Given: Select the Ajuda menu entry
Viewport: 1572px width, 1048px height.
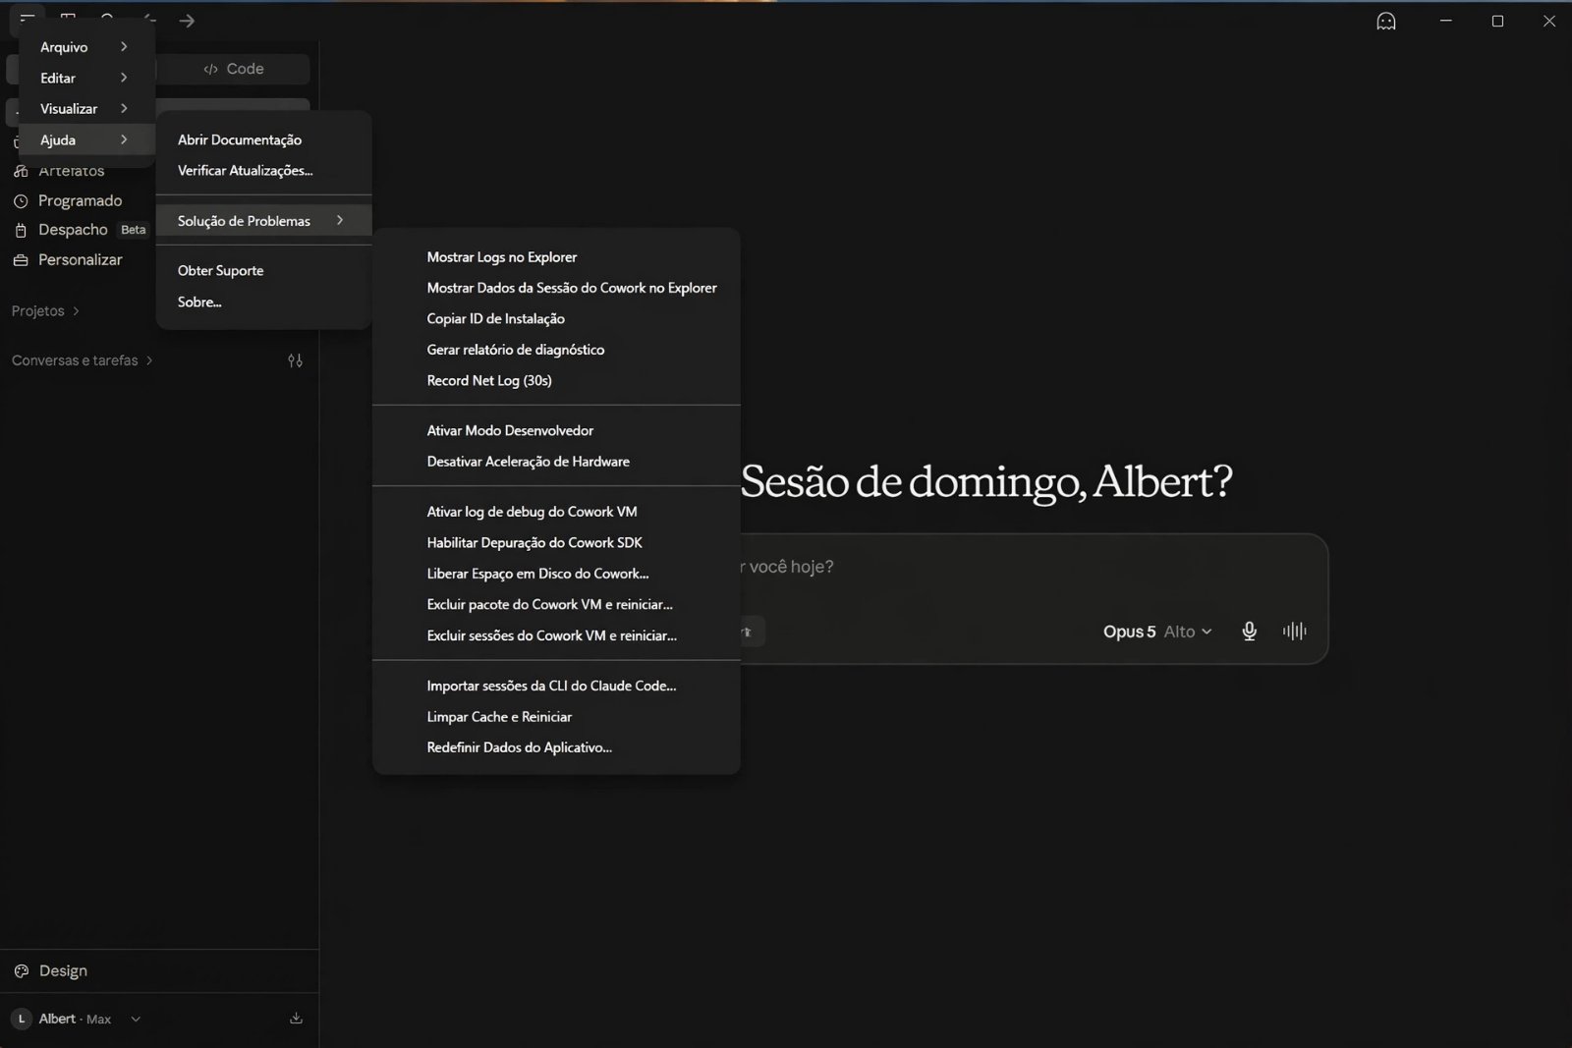Looking at the screenshot, I should [x=86, y=139].
